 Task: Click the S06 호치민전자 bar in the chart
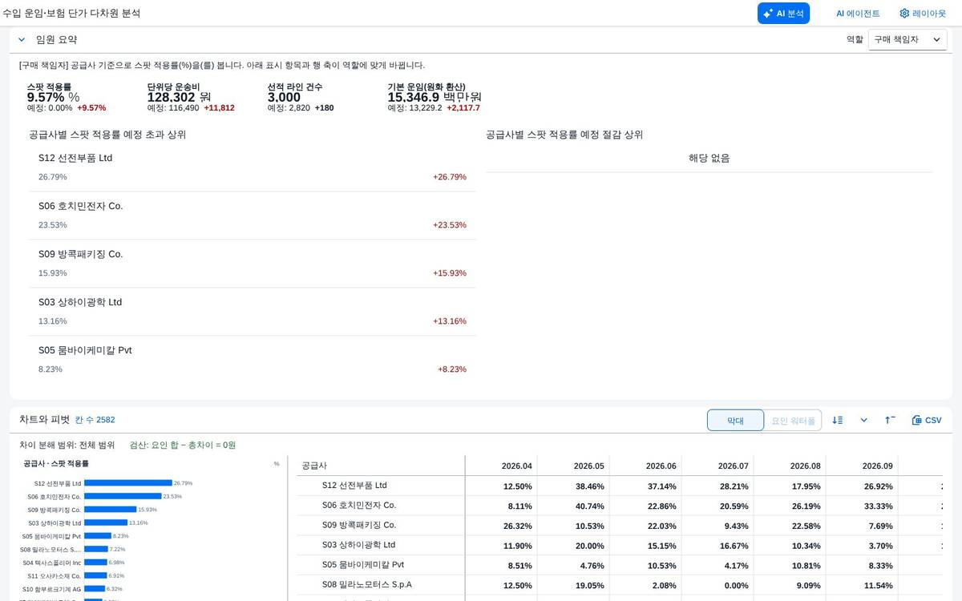click(123, 496)
